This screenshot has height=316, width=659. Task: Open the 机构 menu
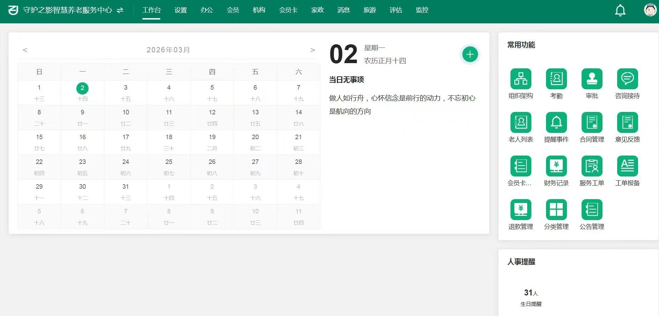pos(259,10)
